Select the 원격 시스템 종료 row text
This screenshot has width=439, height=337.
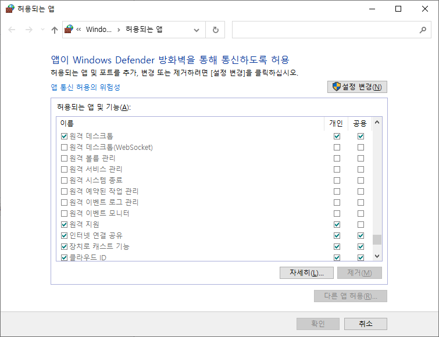click(96, 180)
